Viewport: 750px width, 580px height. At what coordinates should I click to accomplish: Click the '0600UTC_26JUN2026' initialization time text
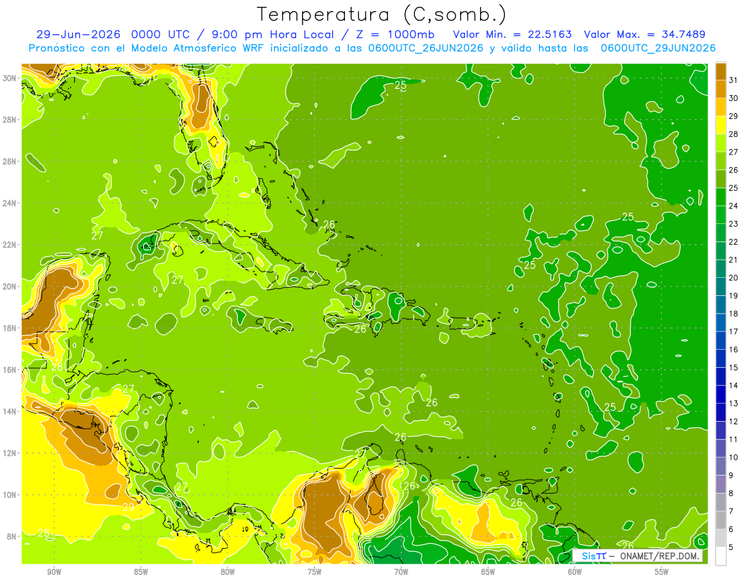[x=425, y=48]
